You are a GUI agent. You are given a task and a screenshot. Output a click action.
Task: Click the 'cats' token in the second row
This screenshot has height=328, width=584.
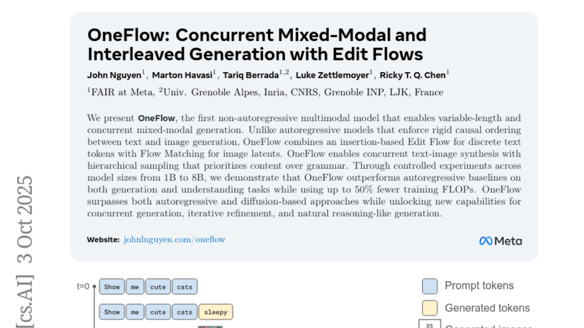click(x=185, y=312)
